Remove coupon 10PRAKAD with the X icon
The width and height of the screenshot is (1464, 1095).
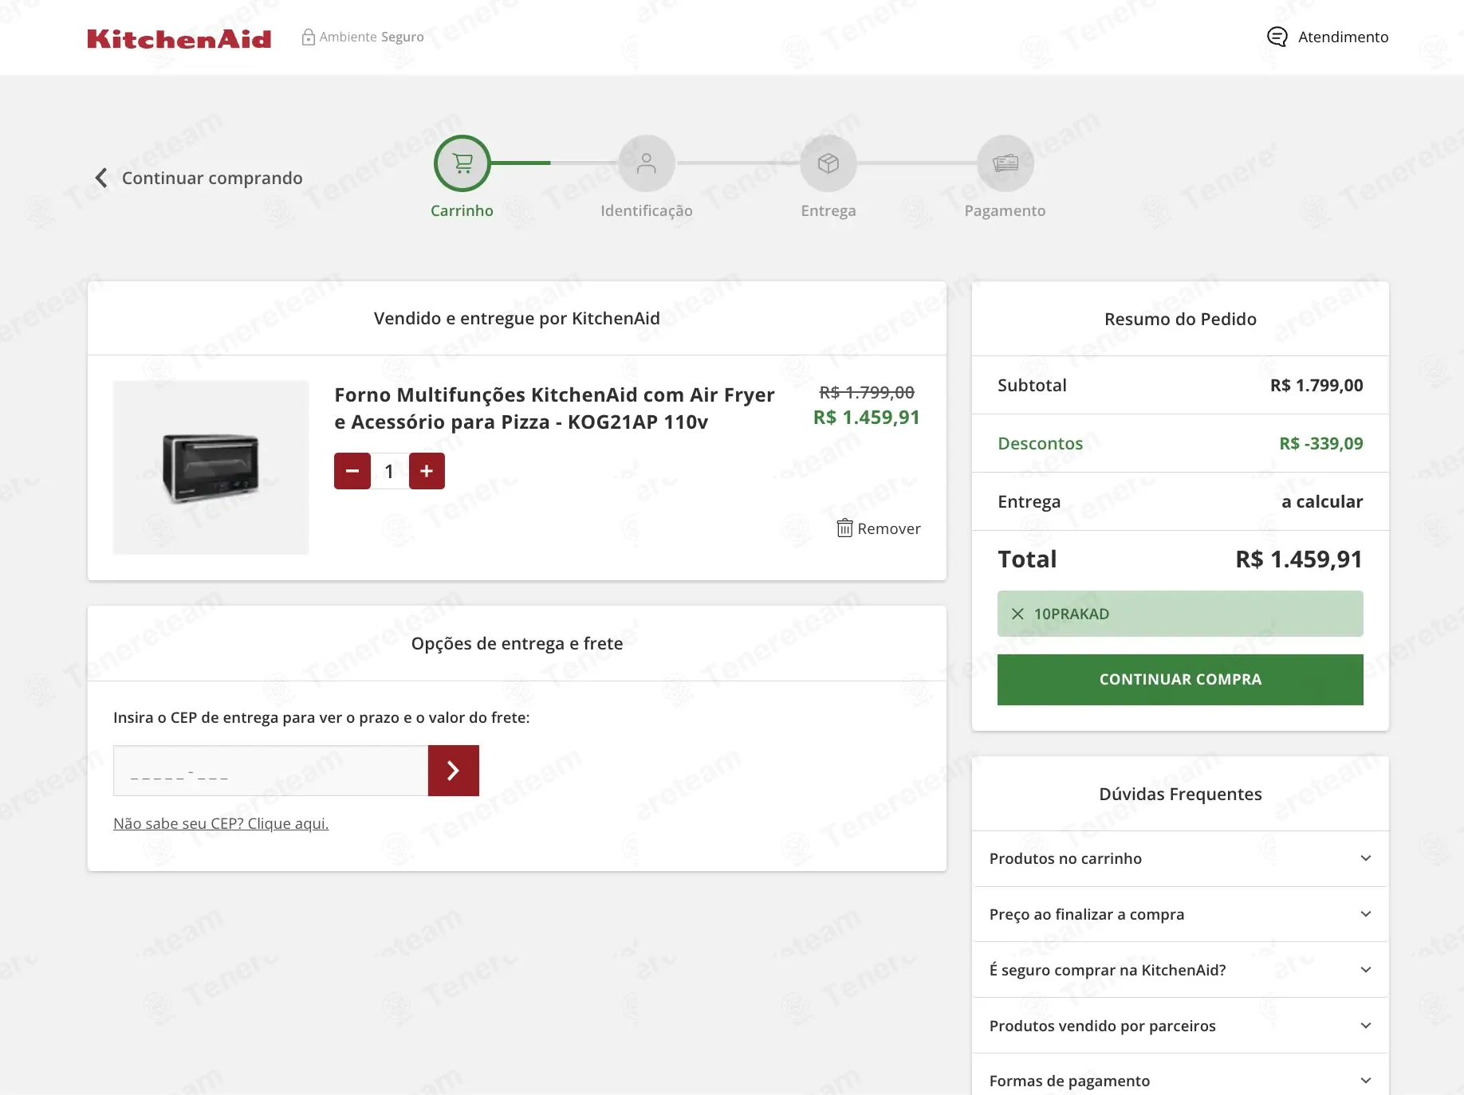click(1017, 614)
